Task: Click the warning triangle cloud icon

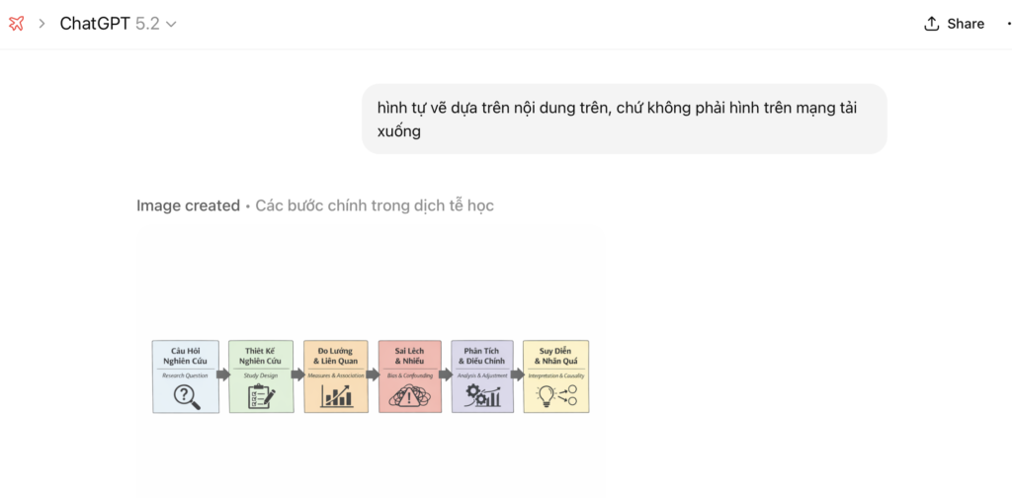Action: [409, 397]
